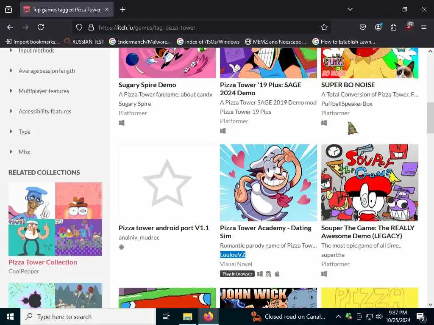This screenshot has width=434, height=325.
Task: Open the MEMZ and Noescape bookmark
Action: click(x=275, y=42)
